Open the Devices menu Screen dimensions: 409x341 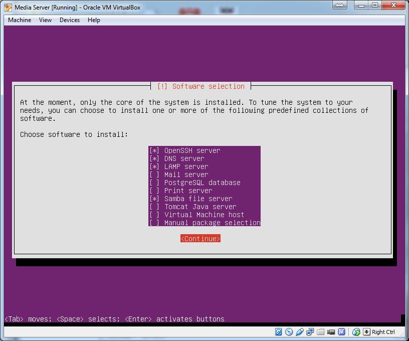(70, 20)
